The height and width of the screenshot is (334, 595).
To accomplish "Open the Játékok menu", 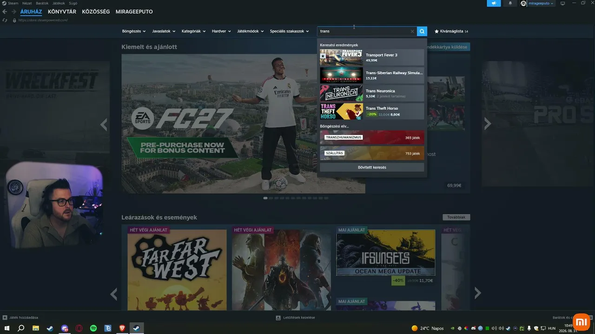I will pyautogui.click(x=59, y=3).
